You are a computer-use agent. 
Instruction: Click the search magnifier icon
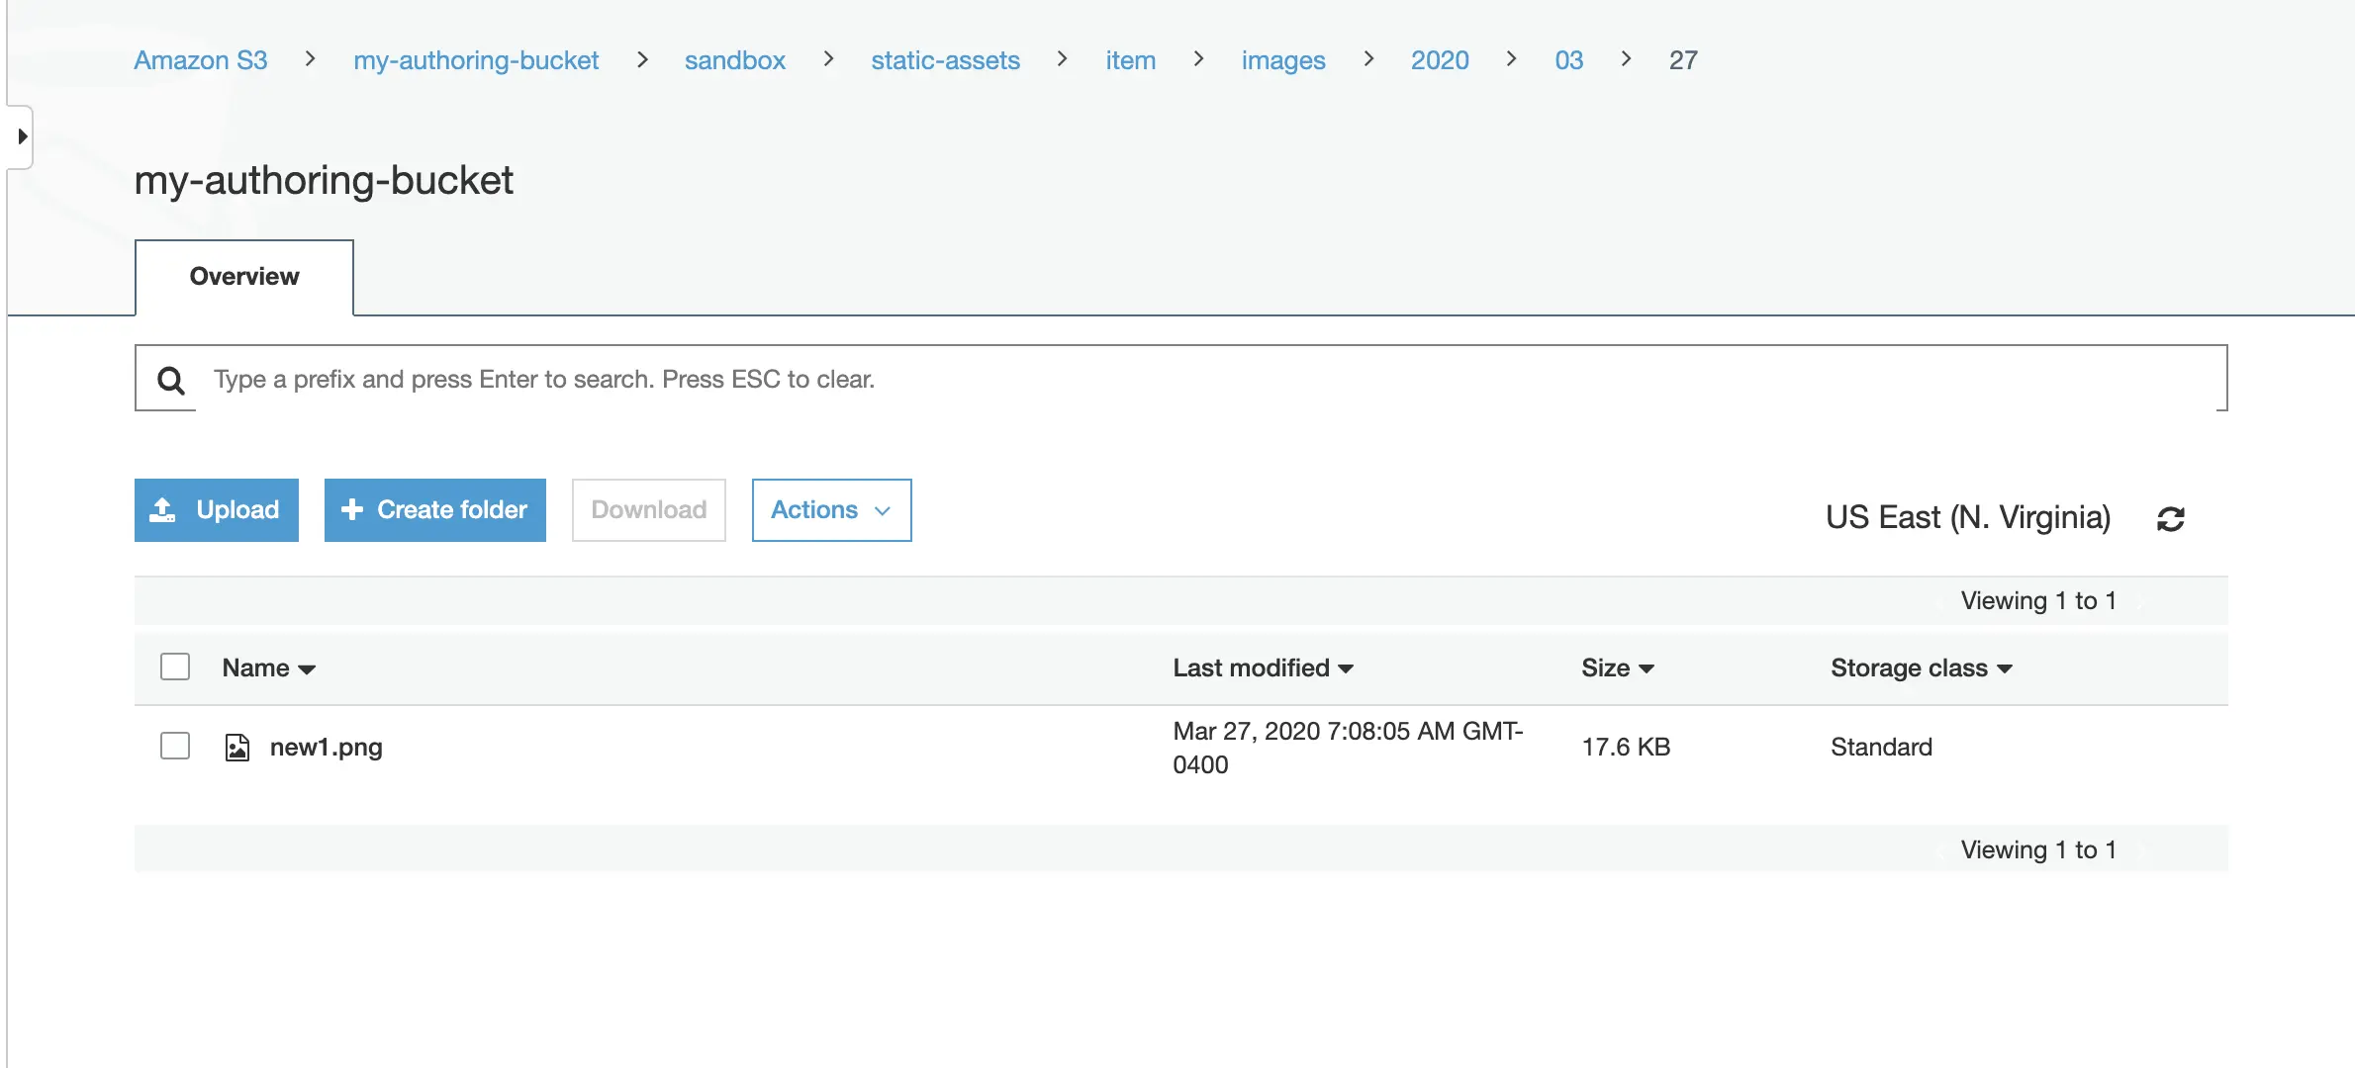pos(168,380)
